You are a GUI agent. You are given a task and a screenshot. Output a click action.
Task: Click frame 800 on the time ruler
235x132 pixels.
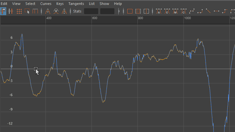pos(140,18)
